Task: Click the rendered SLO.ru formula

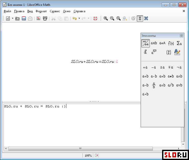Action: coord(94,62)
